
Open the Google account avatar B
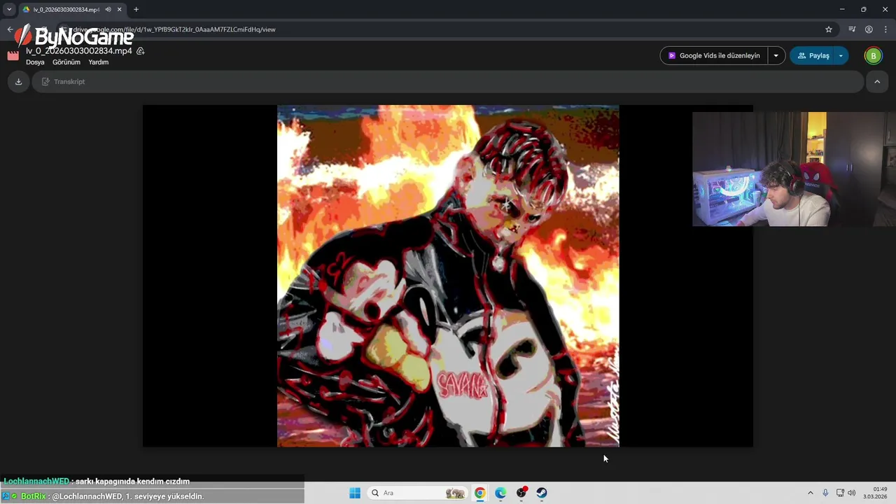pos(873,56)
